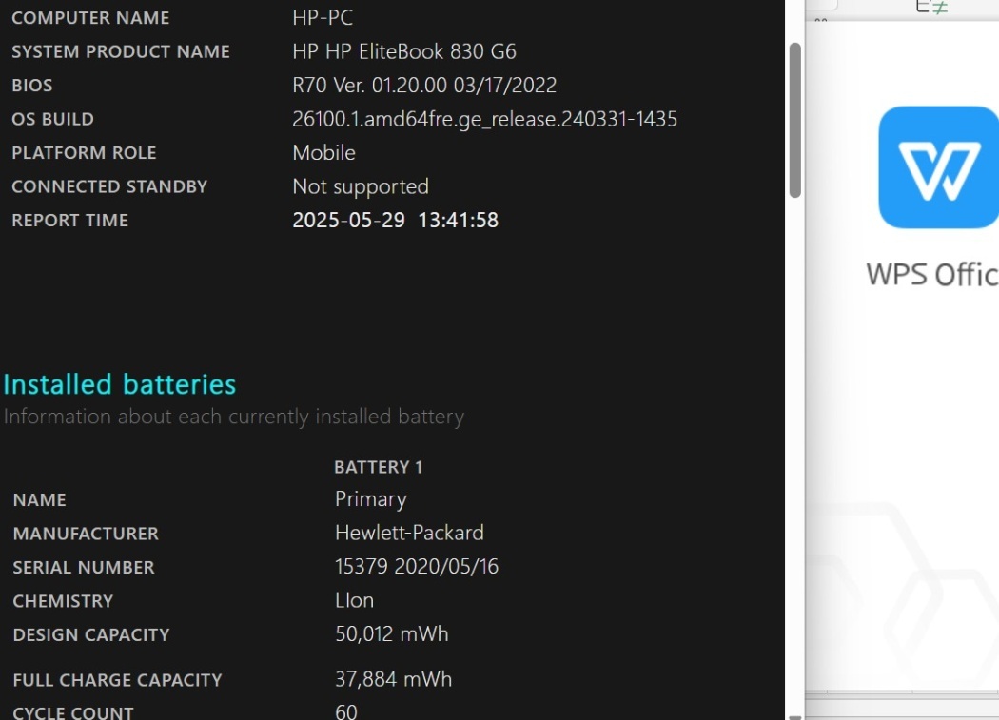Image resolution: width=999 pixels, height=720 pixels.
Task: Select the "LIon" chemistry value
Action: 354,600
